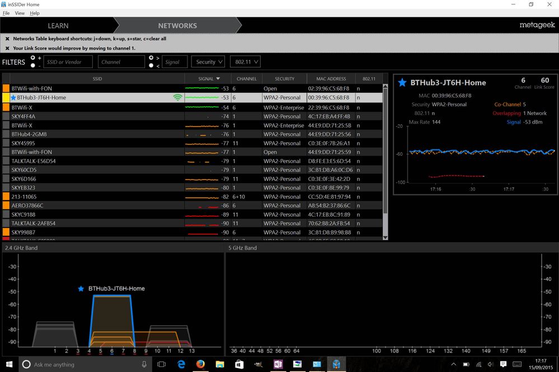
Task: Launch Microsoft Edge from the taskbar
Action: [181, 364]
